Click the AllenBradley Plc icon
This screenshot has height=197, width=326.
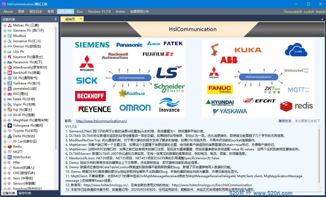coord(10,68)
